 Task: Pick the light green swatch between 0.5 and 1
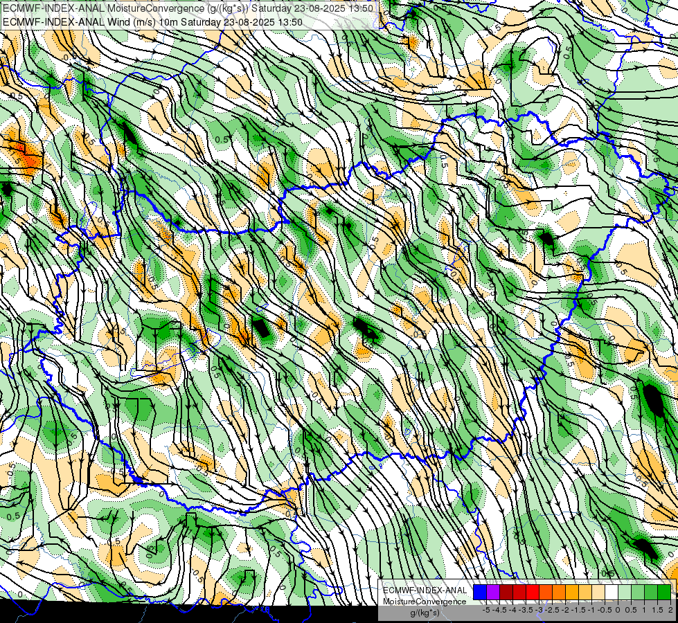coord(638,592)
